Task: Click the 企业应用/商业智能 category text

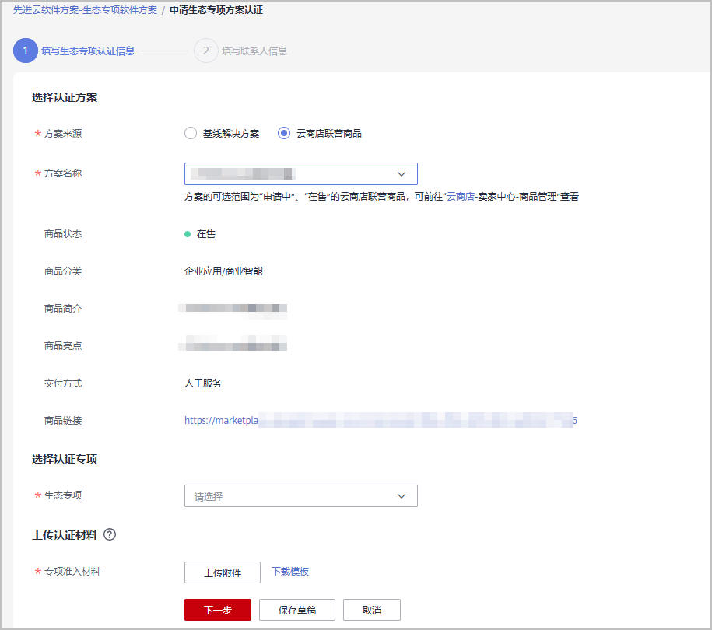Action: 223,271
